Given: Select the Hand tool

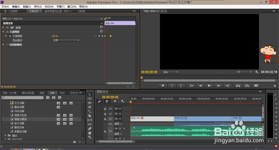Looking at the screenshot, I should 90,133.
